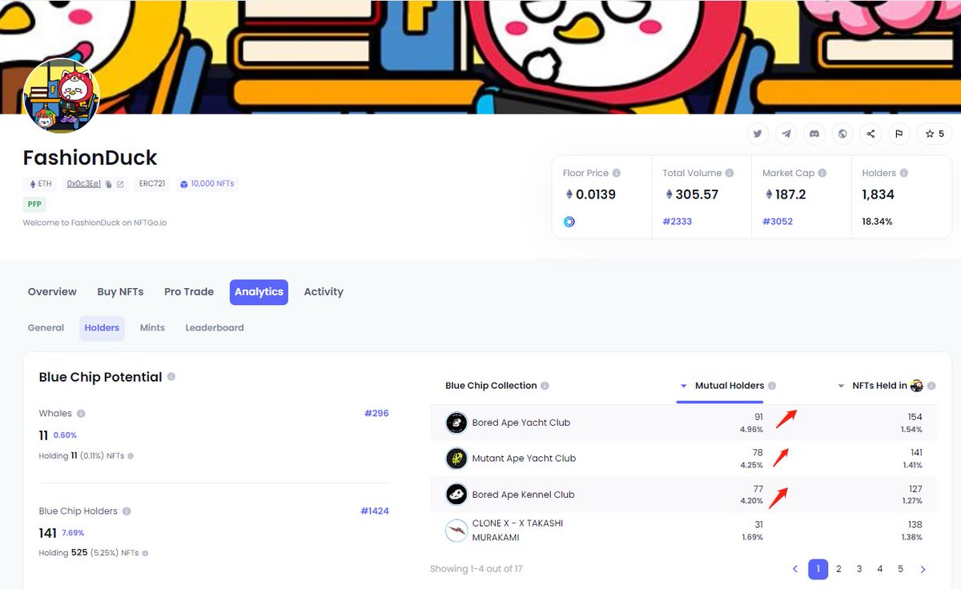Open Mutant Ape Yacht Club row name
Screen dimensions: 961x589
(524, 459)
